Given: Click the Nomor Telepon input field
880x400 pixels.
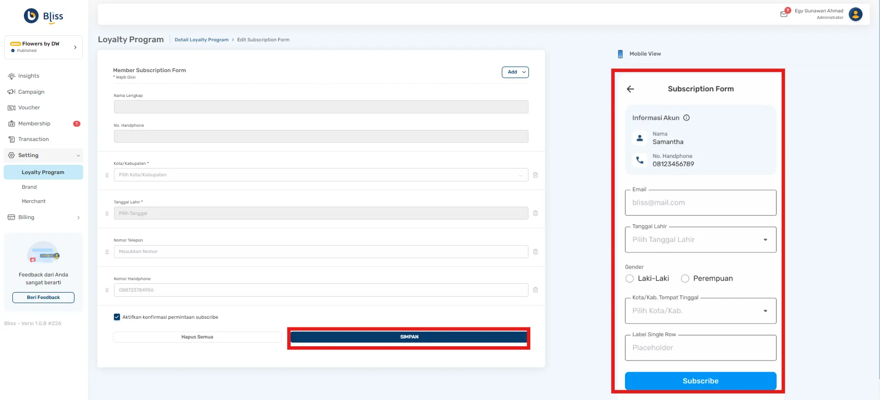Looking at the screenshot, I should click(320, 252).
